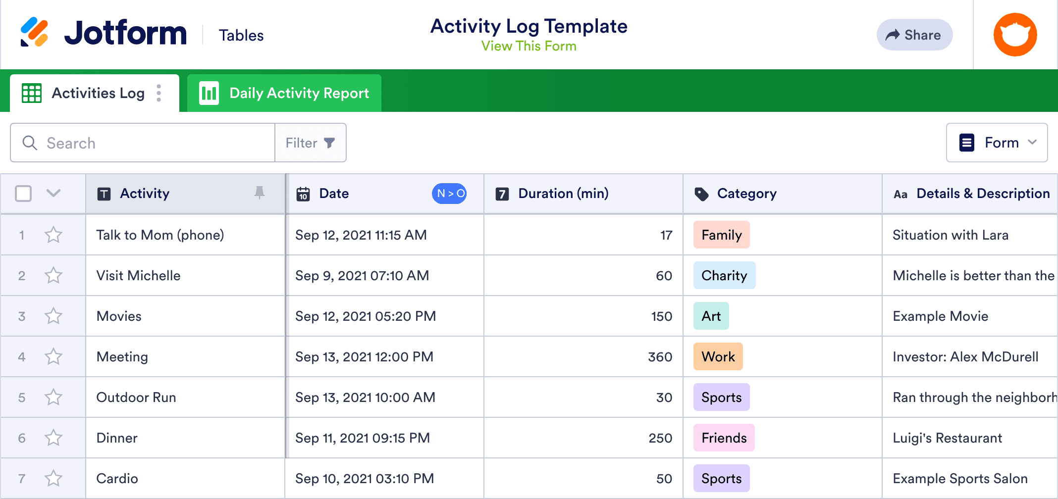
Task: Toggle the select-all rows checkbox
Action: tap(23, 194)
